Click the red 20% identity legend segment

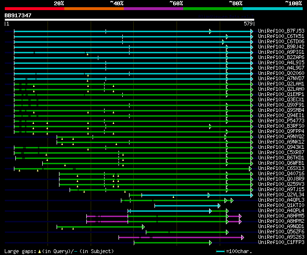[35, 9]
